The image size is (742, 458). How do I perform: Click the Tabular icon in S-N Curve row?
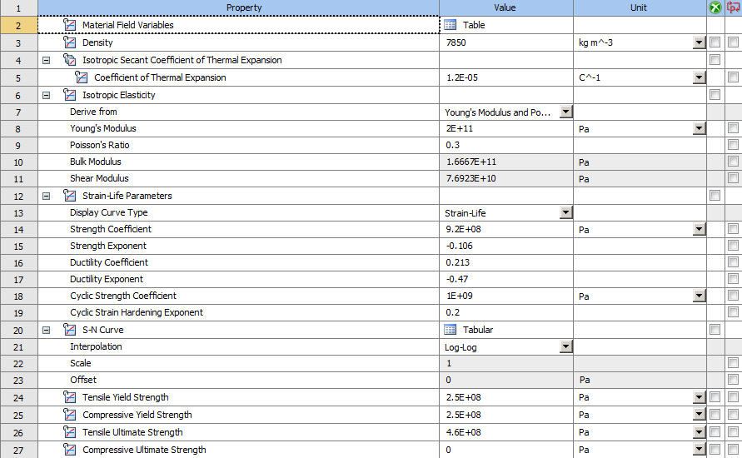[x=451, y=330]
